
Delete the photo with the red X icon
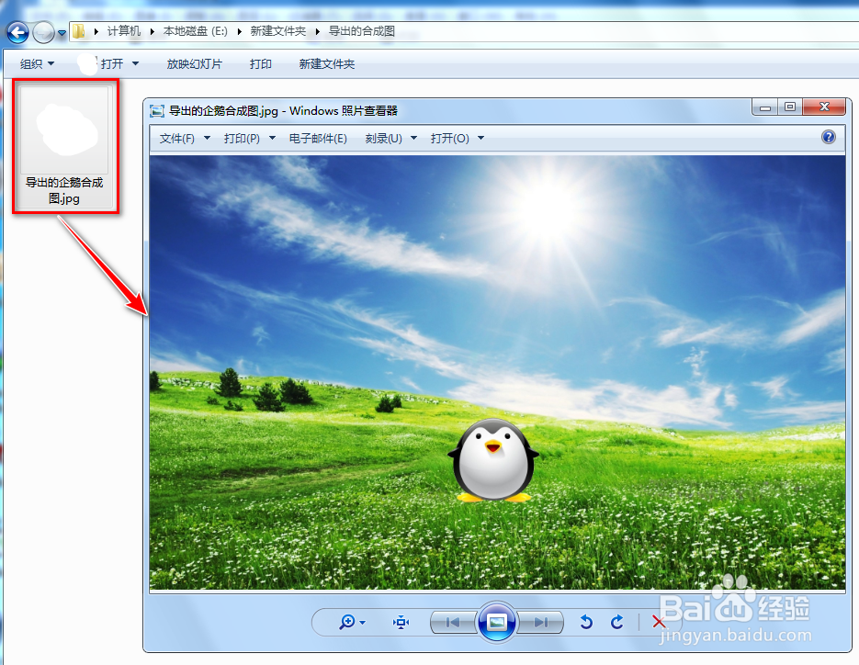pyautogui.click(x=659, y=622)
